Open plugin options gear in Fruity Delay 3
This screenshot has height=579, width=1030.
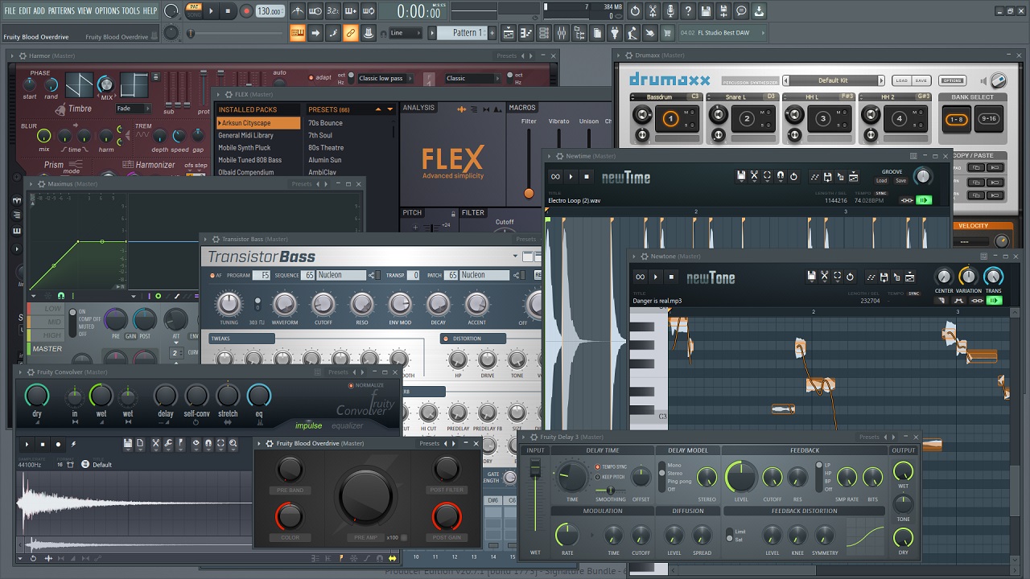[534, 437]
